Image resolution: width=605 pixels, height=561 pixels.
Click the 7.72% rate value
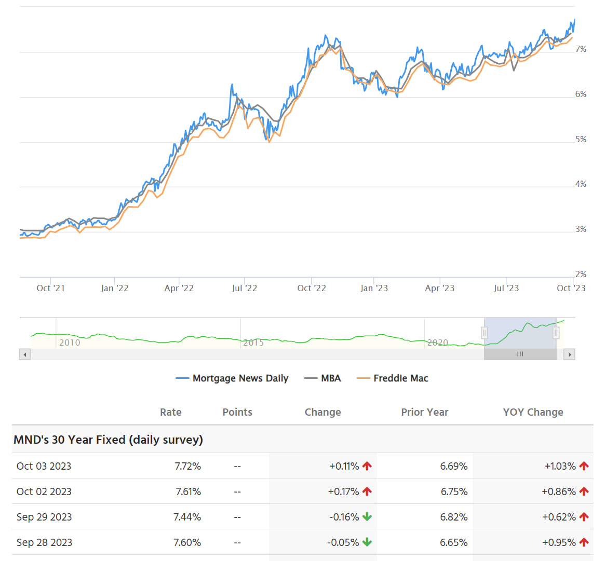click(x=187, y=466)
